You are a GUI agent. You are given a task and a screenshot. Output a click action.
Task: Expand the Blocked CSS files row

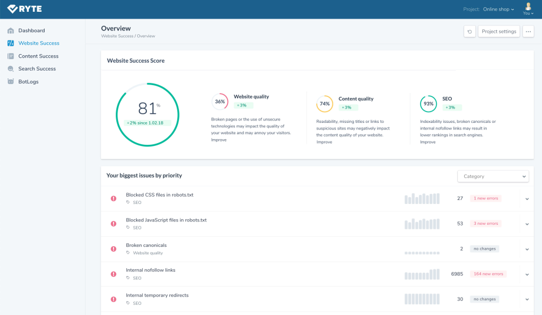(527, 199)
